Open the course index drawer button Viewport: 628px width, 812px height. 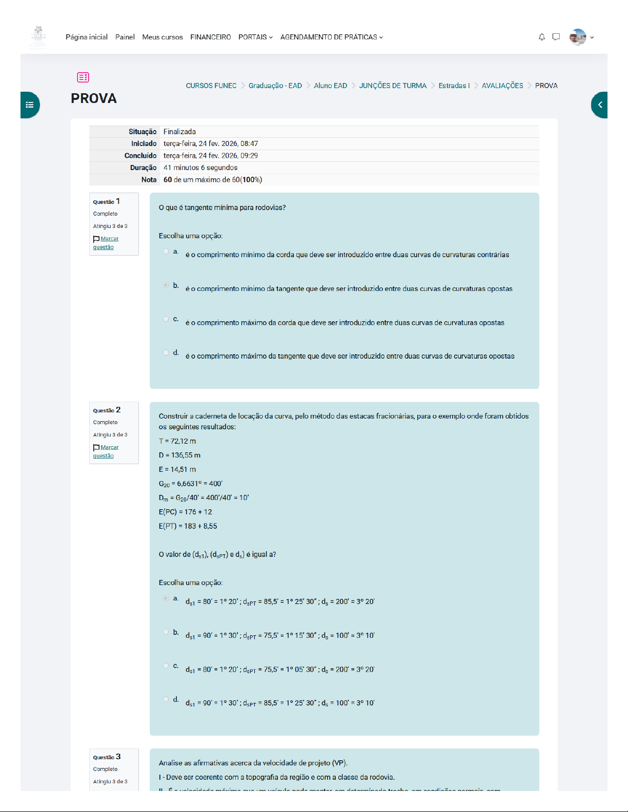(x=30, y=105)
